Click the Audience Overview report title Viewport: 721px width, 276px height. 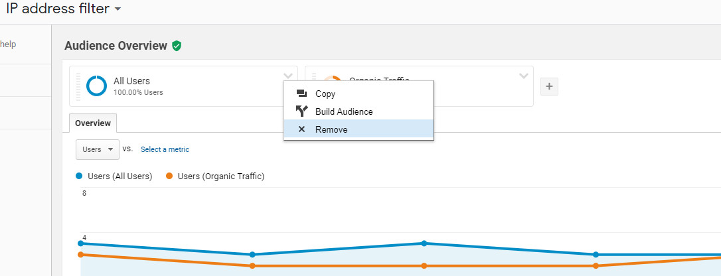(116, 46)
